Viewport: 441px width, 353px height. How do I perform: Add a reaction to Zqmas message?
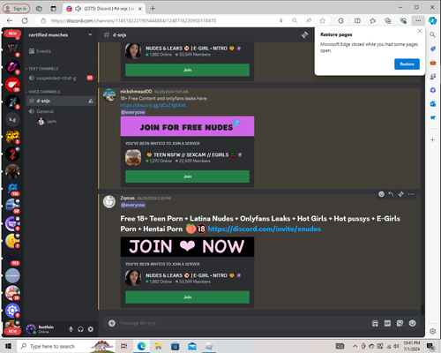(381, 194)
